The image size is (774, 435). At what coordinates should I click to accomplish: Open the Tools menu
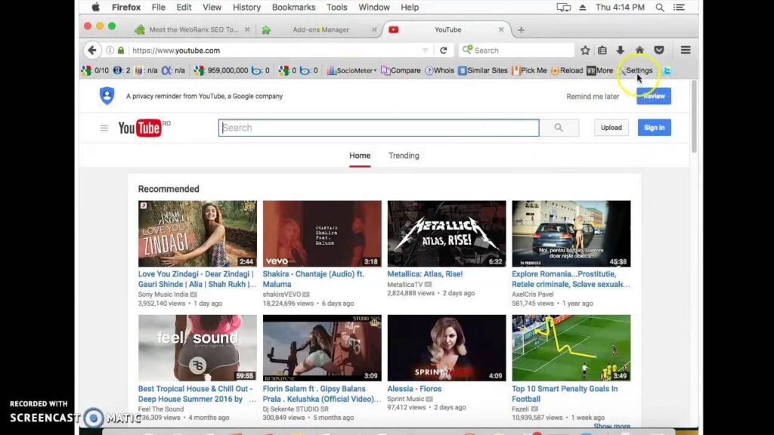tap(336, 8)
